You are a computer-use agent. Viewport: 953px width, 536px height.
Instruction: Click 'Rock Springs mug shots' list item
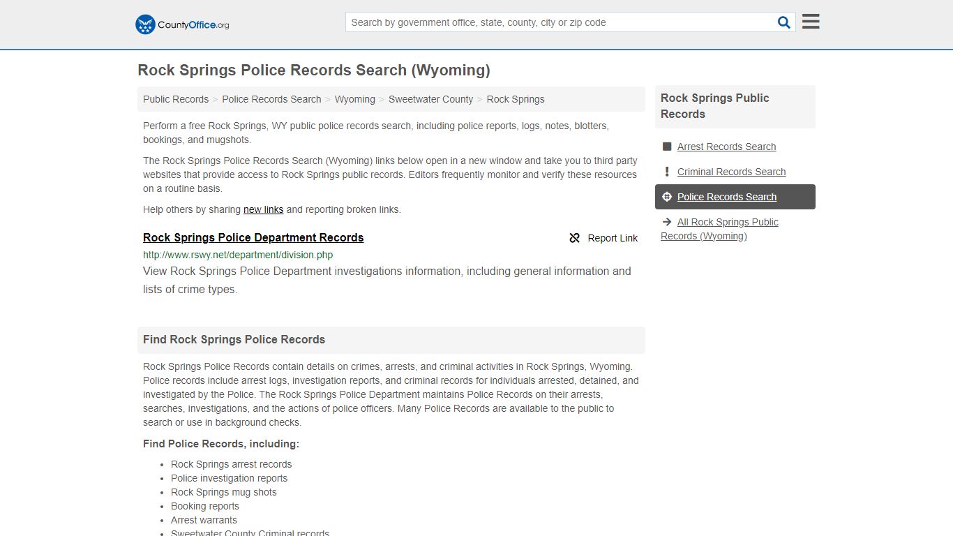(223, 492)
